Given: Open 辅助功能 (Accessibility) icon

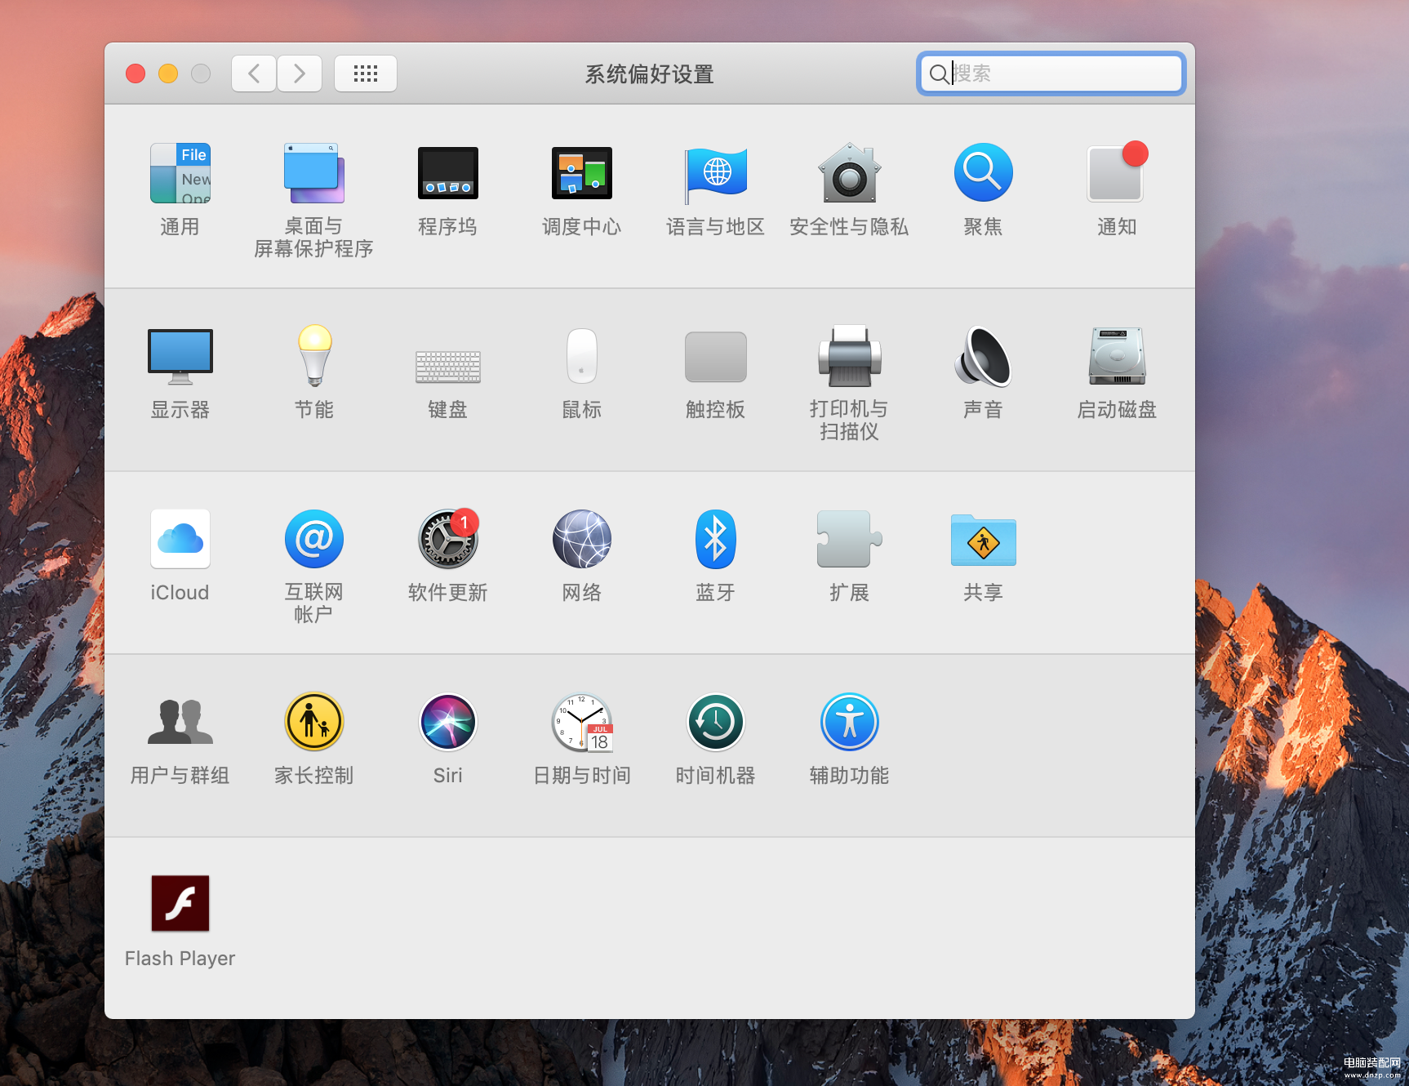Looking at the screenshot, I should coord(850,722).
